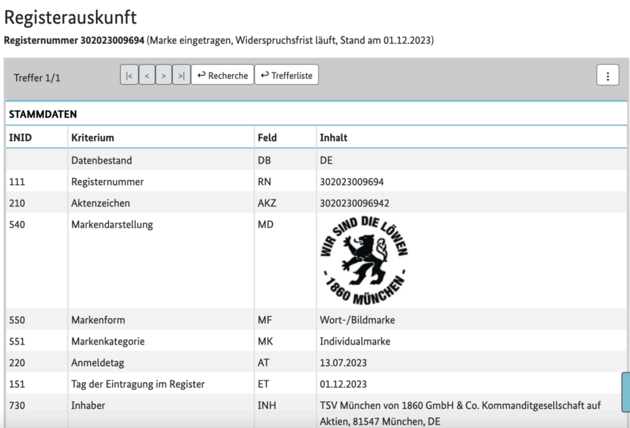Select the Individualmarke value
Screen dimensions: 630x428
point(355,342)
